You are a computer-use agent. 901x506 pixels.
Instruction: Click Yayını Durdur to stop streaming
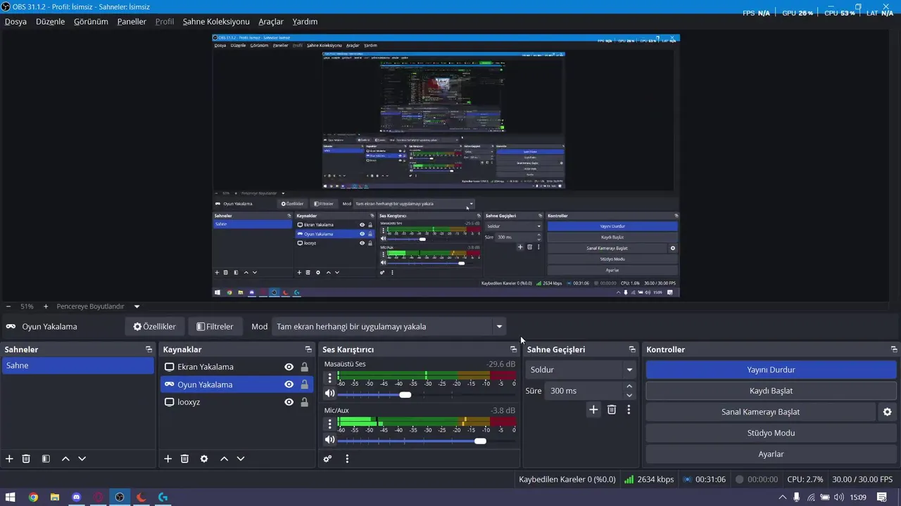click(x=771, y=370)
